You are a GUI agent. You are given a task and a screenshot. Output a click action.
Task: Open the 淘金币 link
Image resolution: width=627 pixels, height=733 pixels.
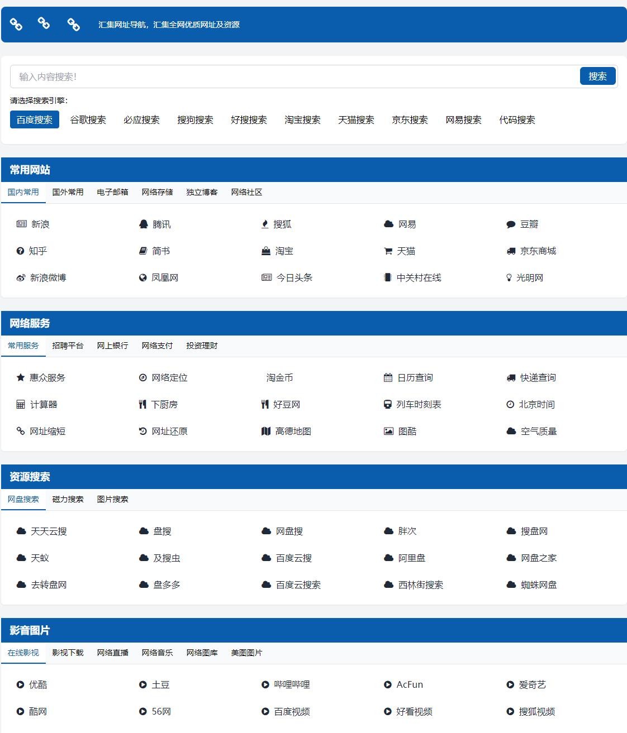tap(279, 377)
